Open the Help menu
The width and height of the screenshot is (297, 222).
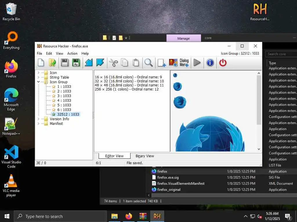pos(85,53)
